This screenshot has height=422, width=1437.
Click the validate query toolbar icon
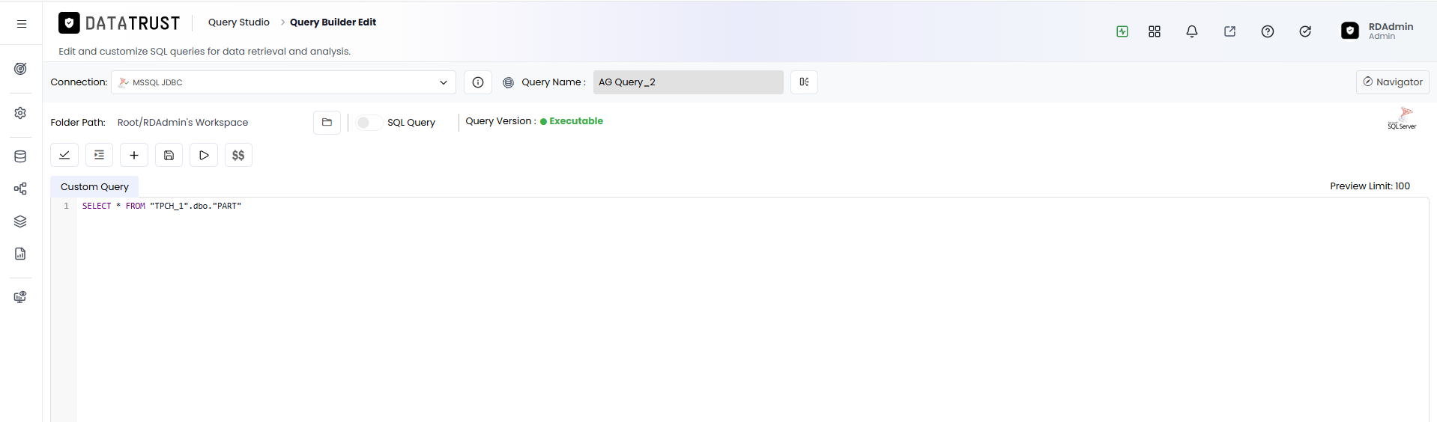click(64, 155)
